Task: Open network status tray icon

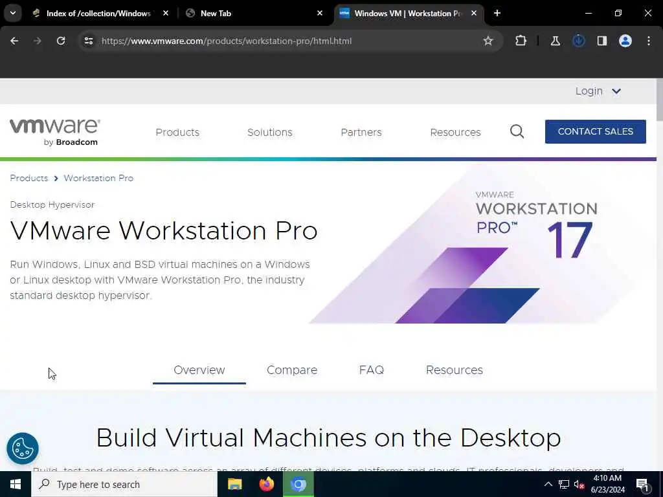Action: (564, 484)
